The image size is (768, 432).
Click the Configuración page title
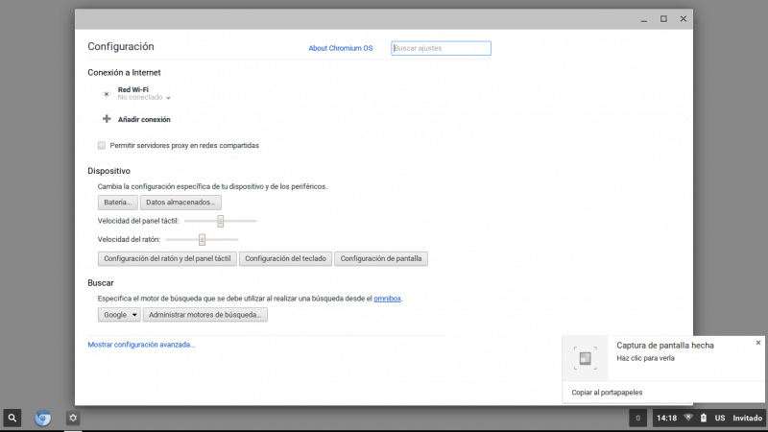tap(121, 46)
